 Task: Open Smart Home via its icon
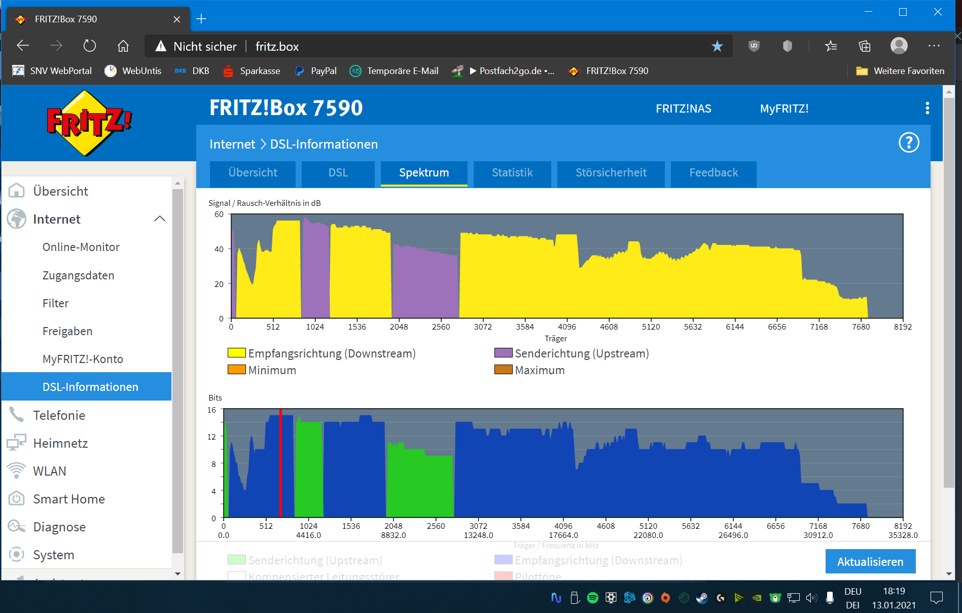17,499
